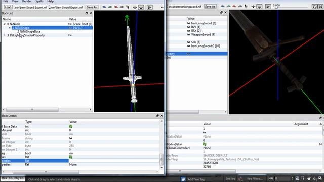Toggle the draw axes icon in left toolbar
The image size is (324, 182).
pos(135,7)
